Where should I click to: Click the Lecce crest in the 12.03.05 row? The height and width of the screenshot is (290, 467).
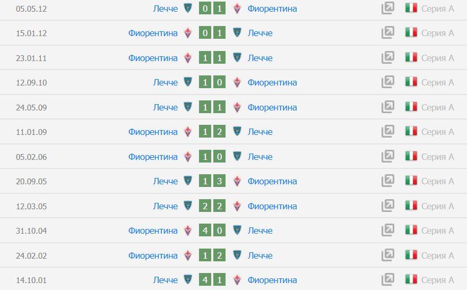187,206
